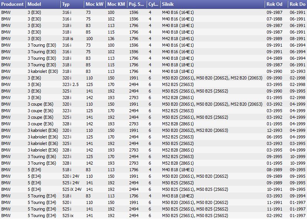Select the 09-1994 Rok Do cell

[298, 196]
